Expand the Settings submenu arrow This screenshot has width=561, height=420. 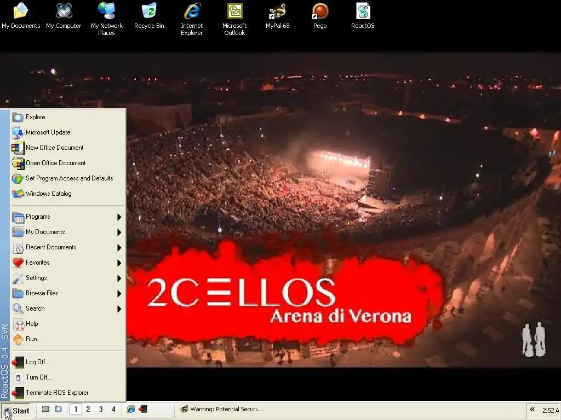pos(119,278)
